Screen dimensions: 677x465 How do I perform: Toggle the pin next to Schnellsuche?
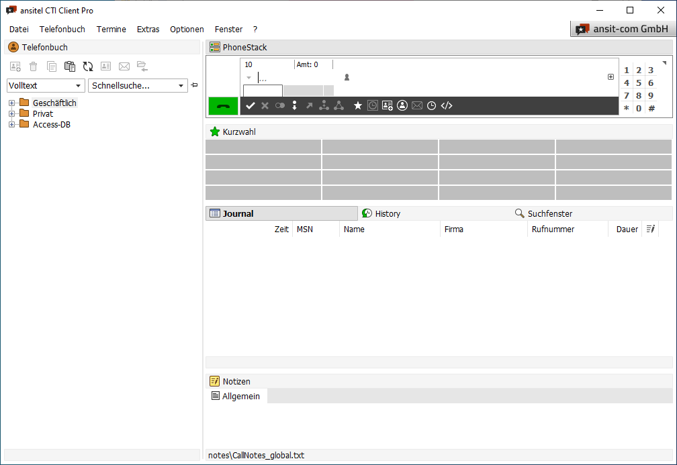tap(195, 85)
